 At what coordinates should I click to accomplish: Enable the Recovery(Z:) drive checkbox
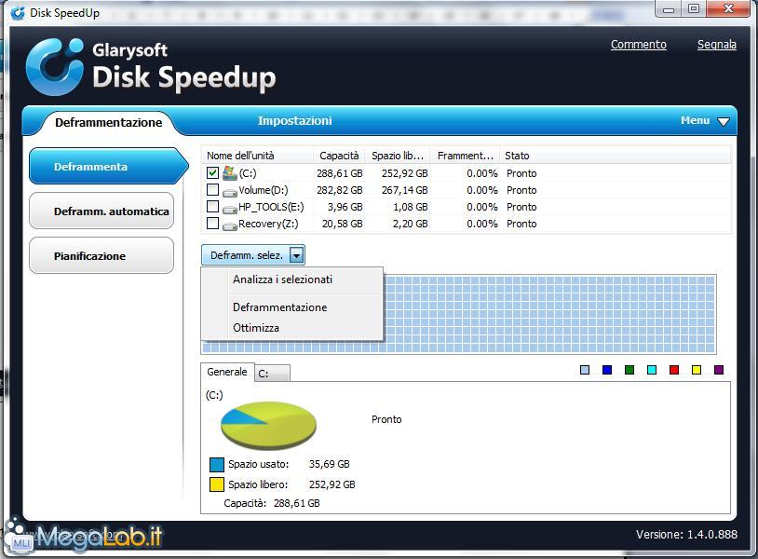[212, 224]
